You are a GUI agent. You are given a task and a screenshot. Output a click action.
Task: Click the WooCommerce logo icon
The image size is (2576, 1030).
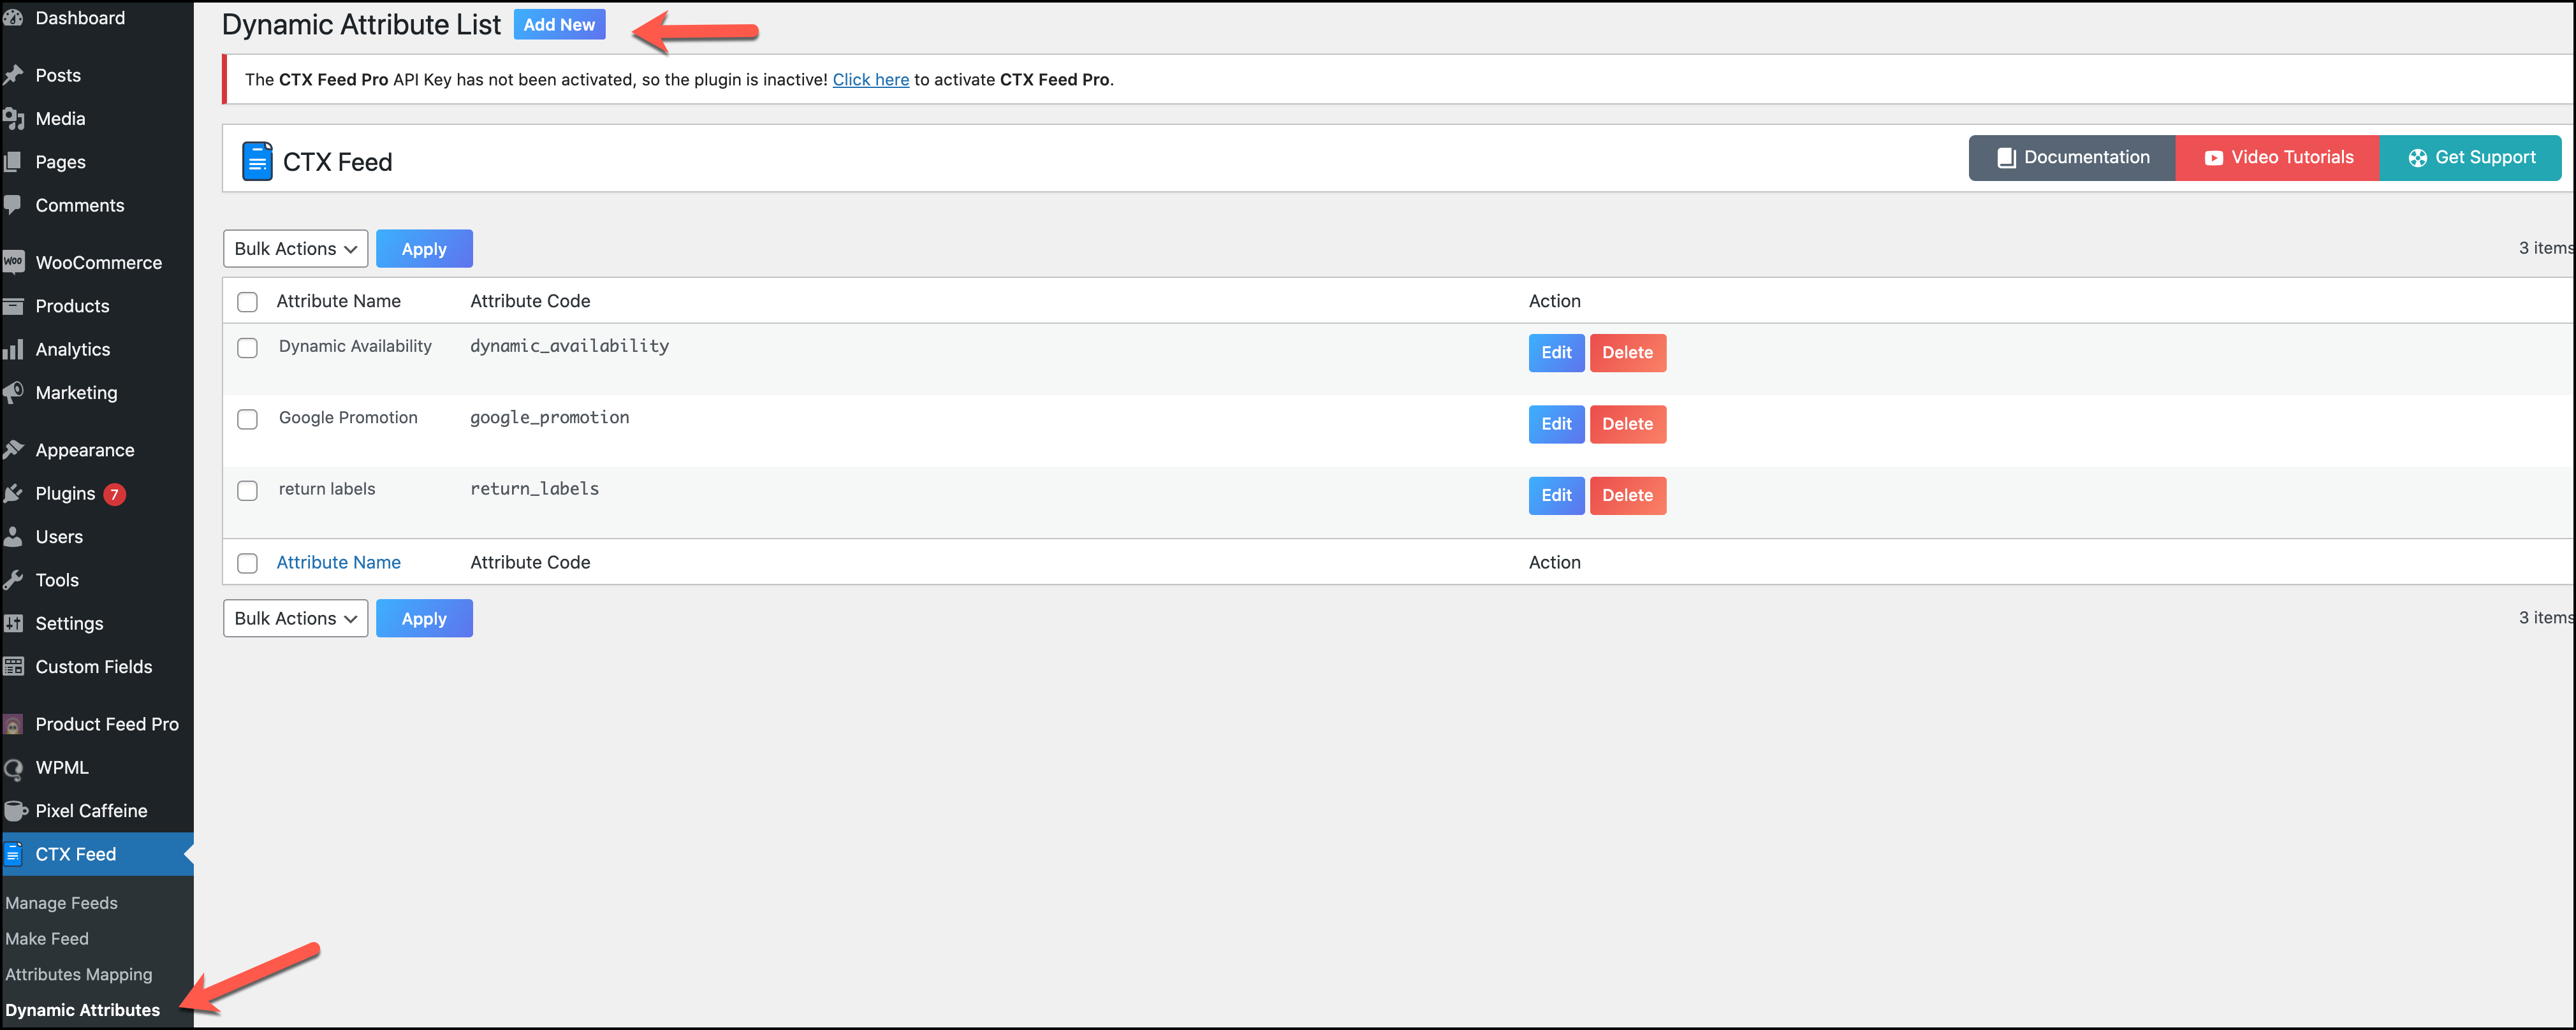coord(13,262)
